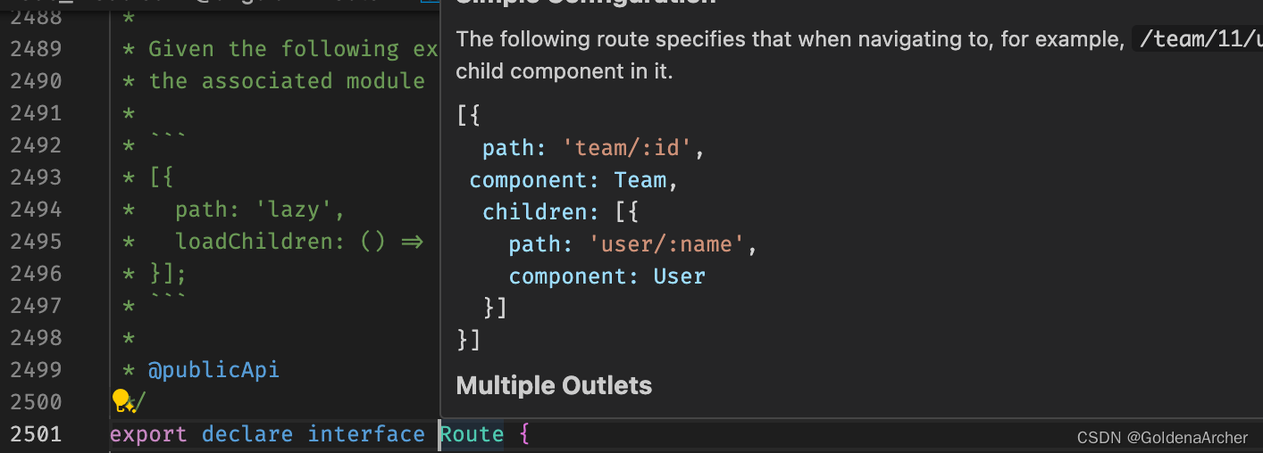This screenshot has width=1263, height=453.
Task: Click the '/team/11/u' inline code snippet
Action: 1199,39
